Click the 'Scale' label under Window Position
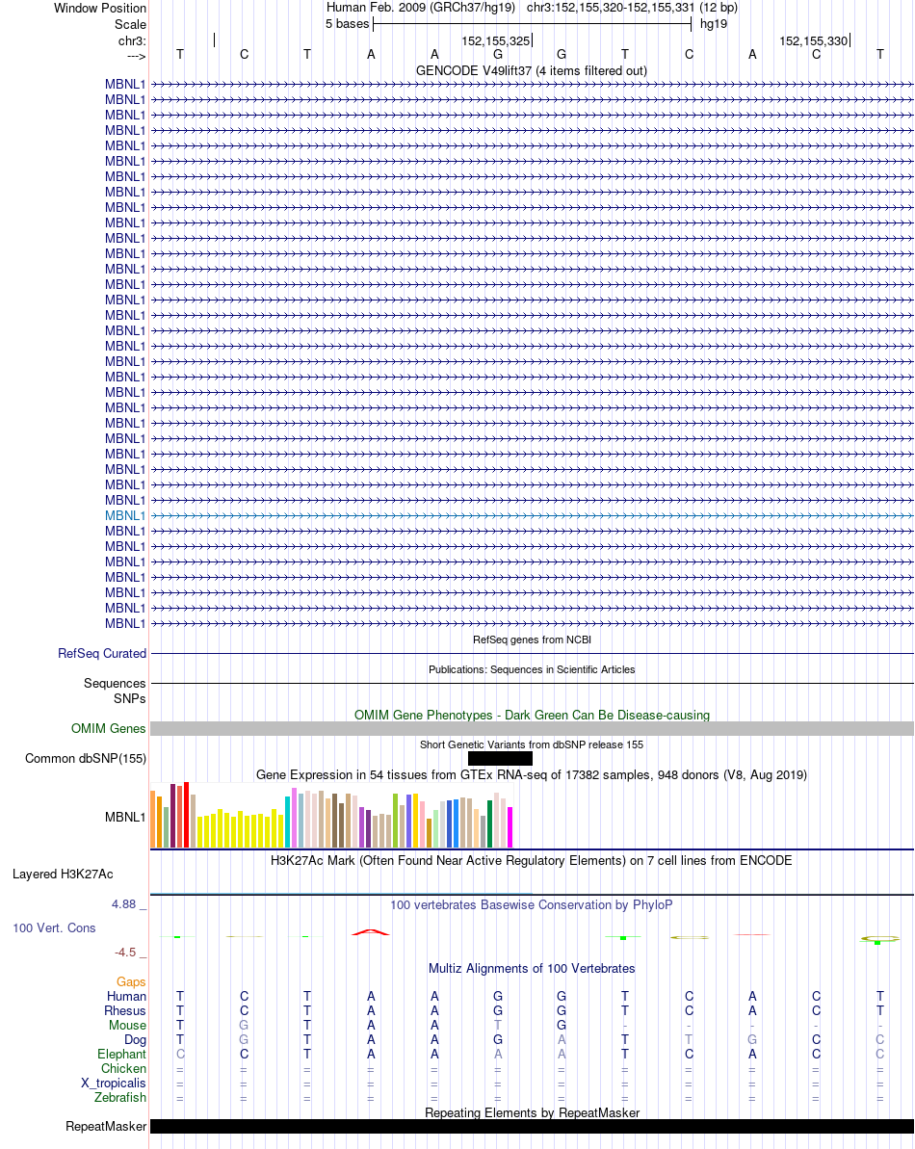Screen dimensions: 915x1149 130,24
